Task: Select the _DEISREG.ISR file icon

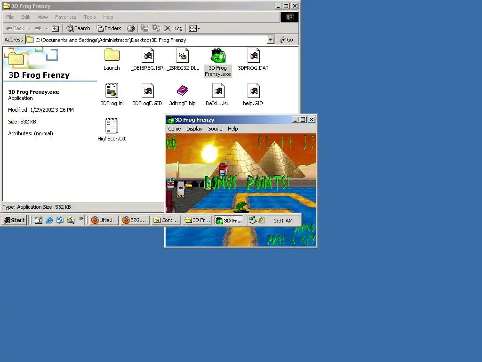Action: (x=147, y=56)
